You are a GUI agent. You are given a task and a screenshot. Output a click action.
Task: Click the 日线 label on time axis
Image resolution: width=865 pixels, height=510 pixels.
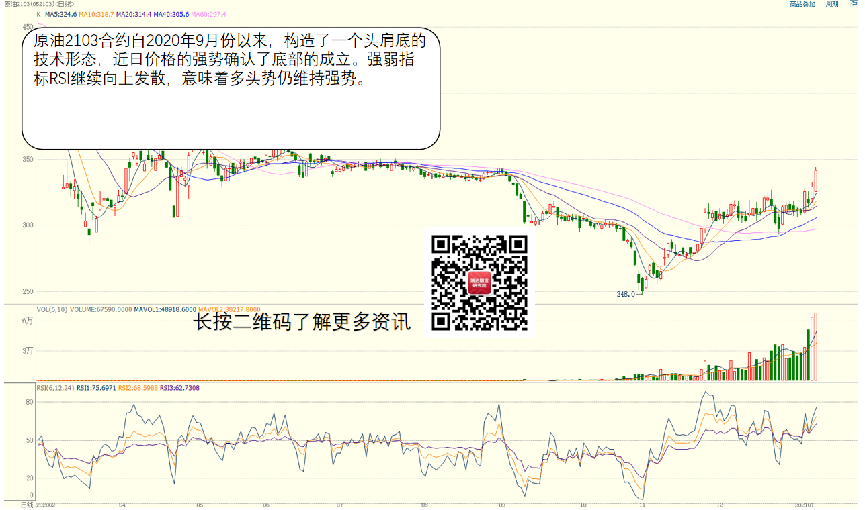27,505
